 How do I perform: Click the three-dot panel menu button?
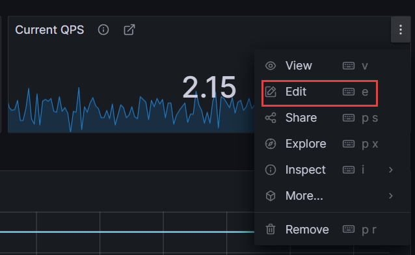coord(401,30)
